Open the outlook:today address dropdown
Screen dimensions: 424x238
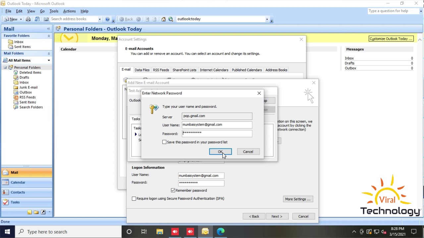267,19
